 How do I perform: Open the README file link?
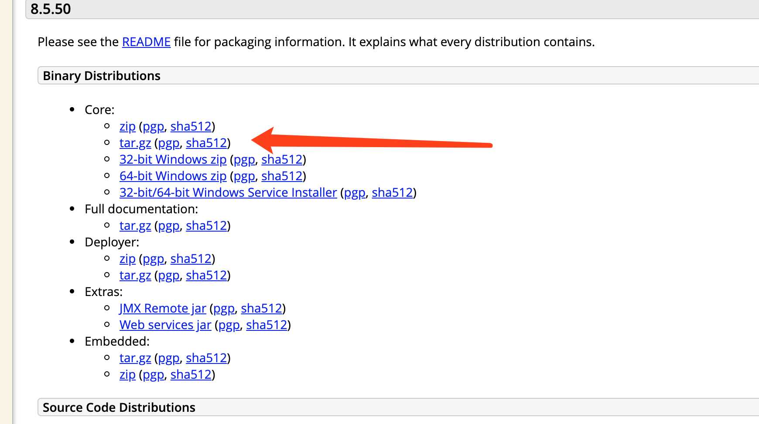[146, 42]
